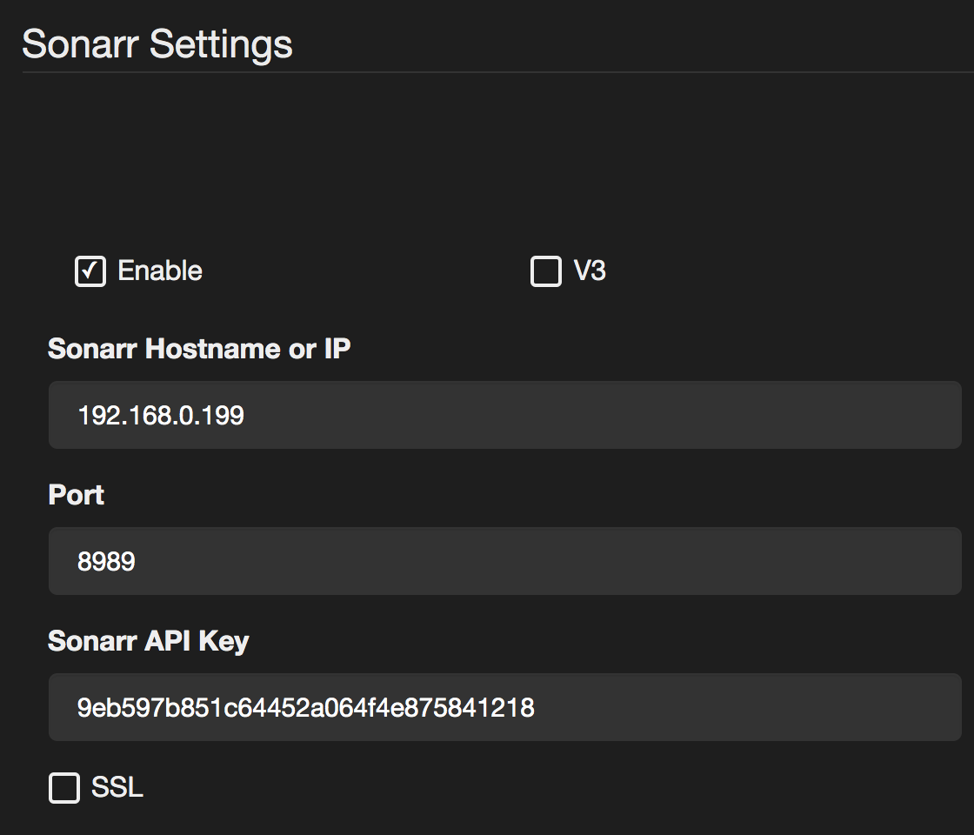Click the Enable label text
The width and height of the screenshot is (974, 835).
pos(159,271)
